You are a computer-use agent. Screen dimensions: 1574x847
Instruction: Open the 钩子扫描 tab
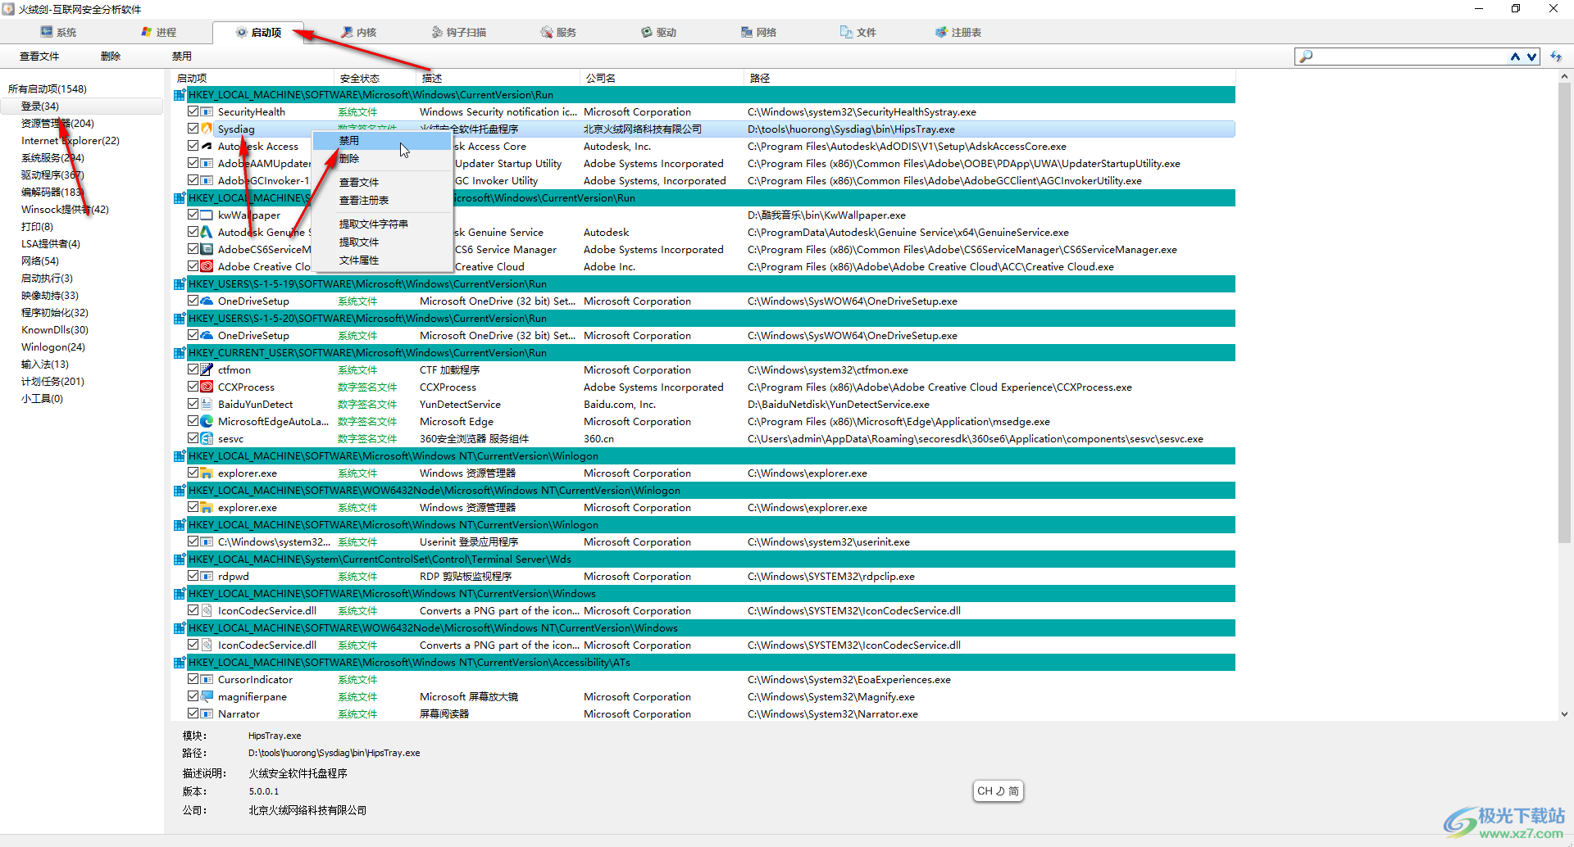pyautogui.click(x=459, y=32)
